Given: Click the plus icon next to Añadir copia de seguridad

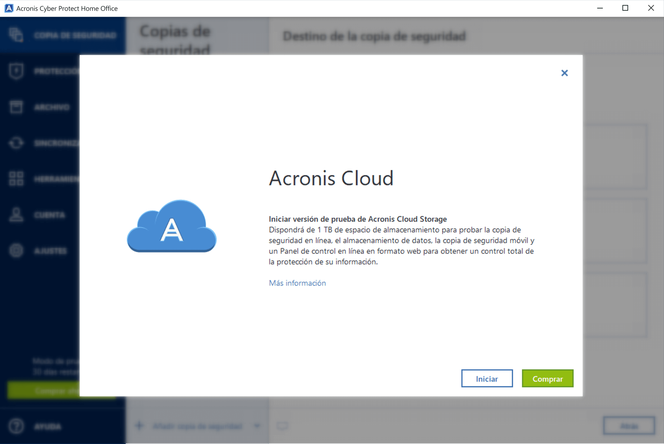Looking at the screenshot, I should point(139,425).
